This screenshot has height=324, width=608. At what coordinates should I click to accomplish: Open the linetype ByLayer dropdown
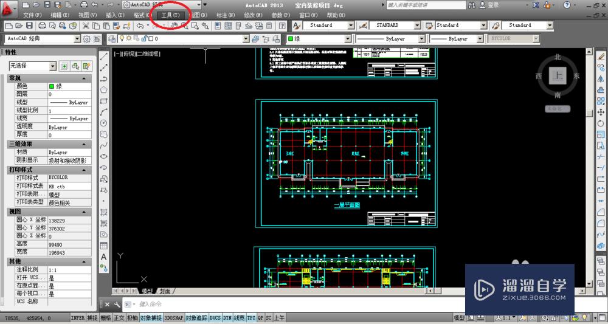pyautogui.click(x=422, y=39)
